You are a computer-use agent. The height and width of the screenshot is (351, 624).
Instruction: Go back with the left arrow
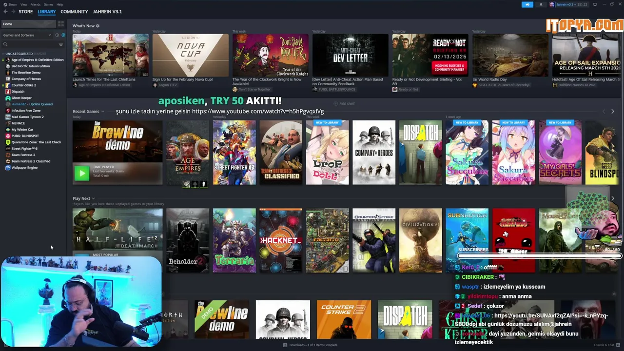[5, 12]
